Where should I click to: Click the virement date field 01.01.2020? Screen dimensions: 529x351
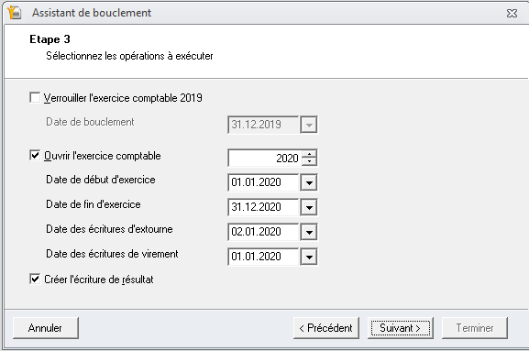tap(264, 257)
